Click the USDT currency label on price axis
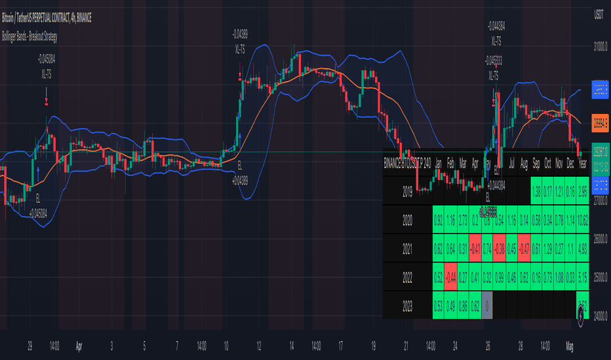The height and width of the screenshot is (360, 611). pyautogui.click(x=598, y=13)
